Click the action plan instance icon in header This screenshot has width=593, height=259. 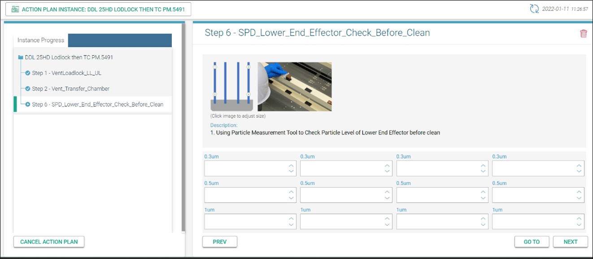15,9
